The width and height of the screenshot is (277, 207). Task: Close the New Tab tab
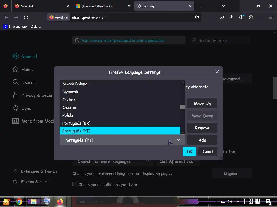(68, 6)
